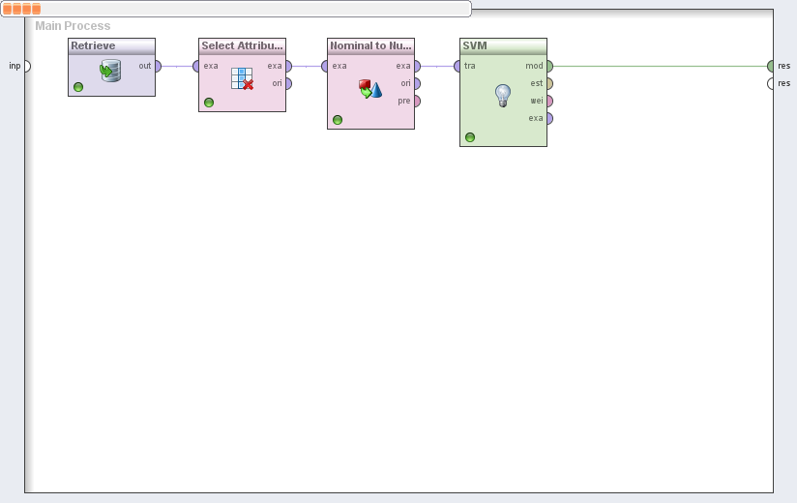Select the Retrieve operator title
The height and width of the screenshot is (503, 797).
(x=93, y=45)
